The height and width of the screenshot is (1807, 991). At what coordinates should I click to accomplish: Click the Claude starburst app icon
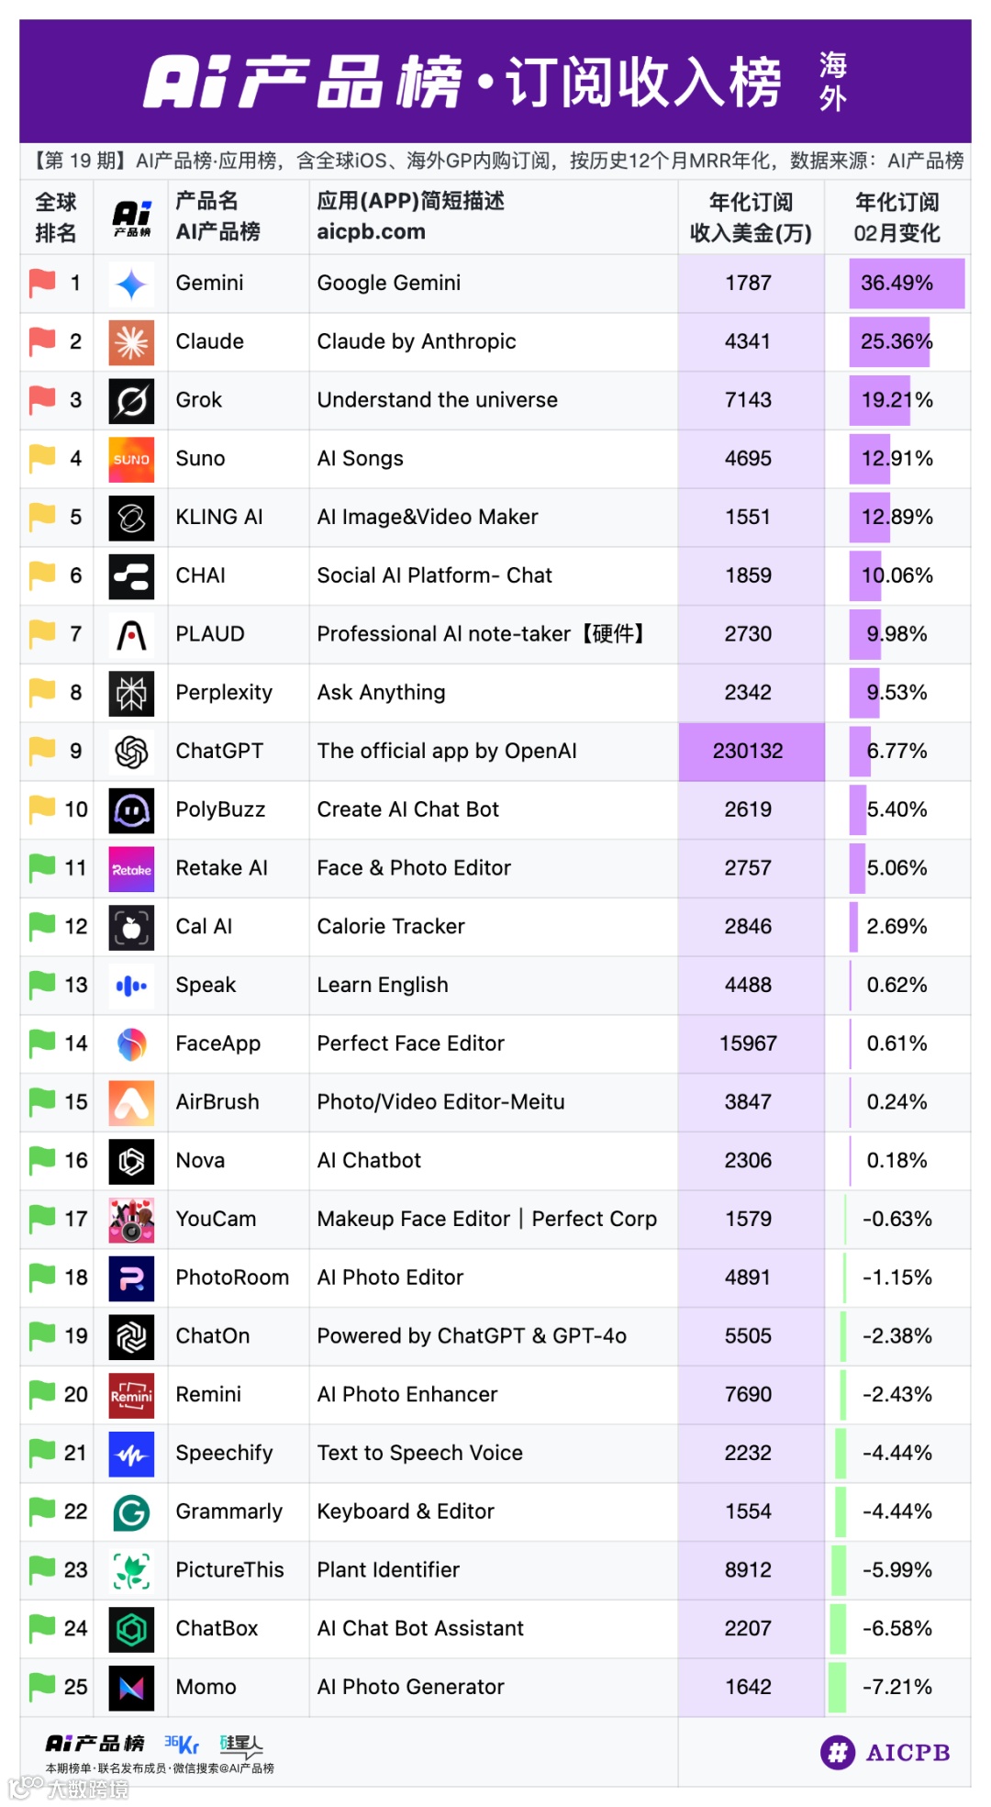pos(131,343)
